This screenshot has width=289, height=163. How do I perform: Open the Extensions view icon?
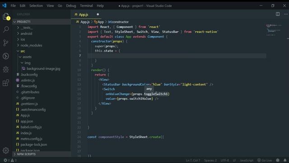point(6,82)
